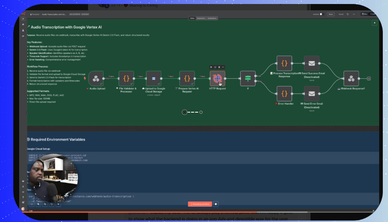
Task: Run the HTTP Request node with play icon
Action: point(211,67)
